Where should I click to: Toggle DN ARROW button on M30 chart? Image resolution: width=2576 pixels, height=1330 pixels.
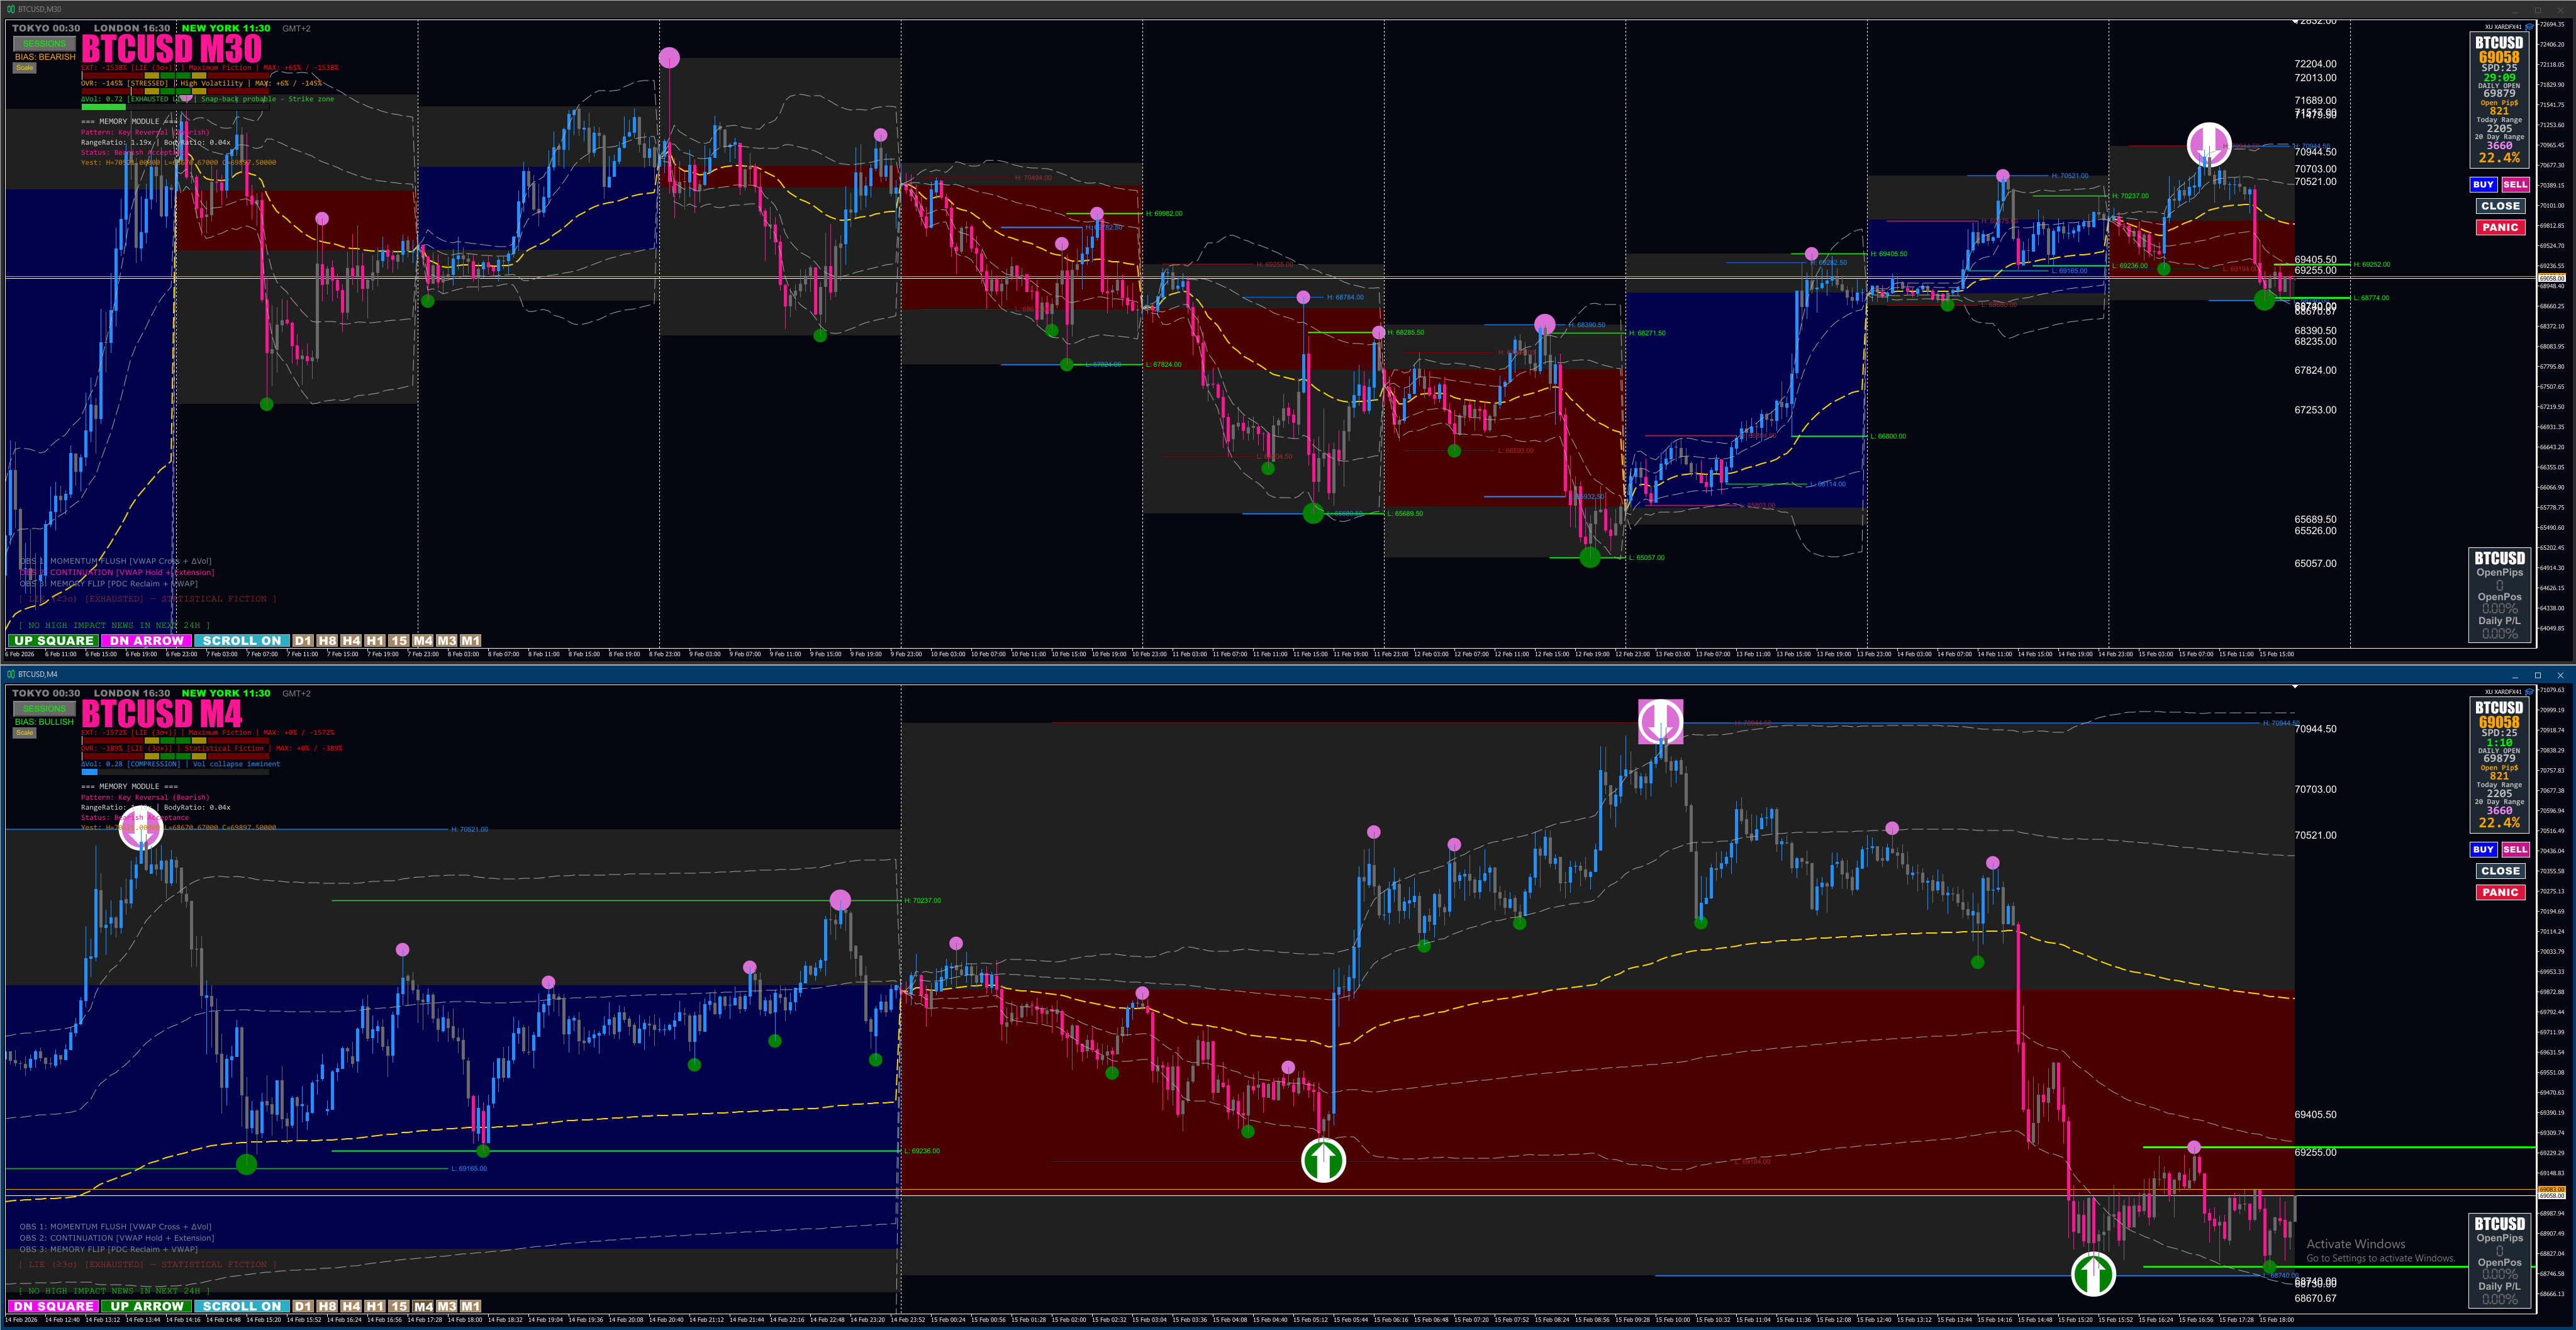pos(146,640)
